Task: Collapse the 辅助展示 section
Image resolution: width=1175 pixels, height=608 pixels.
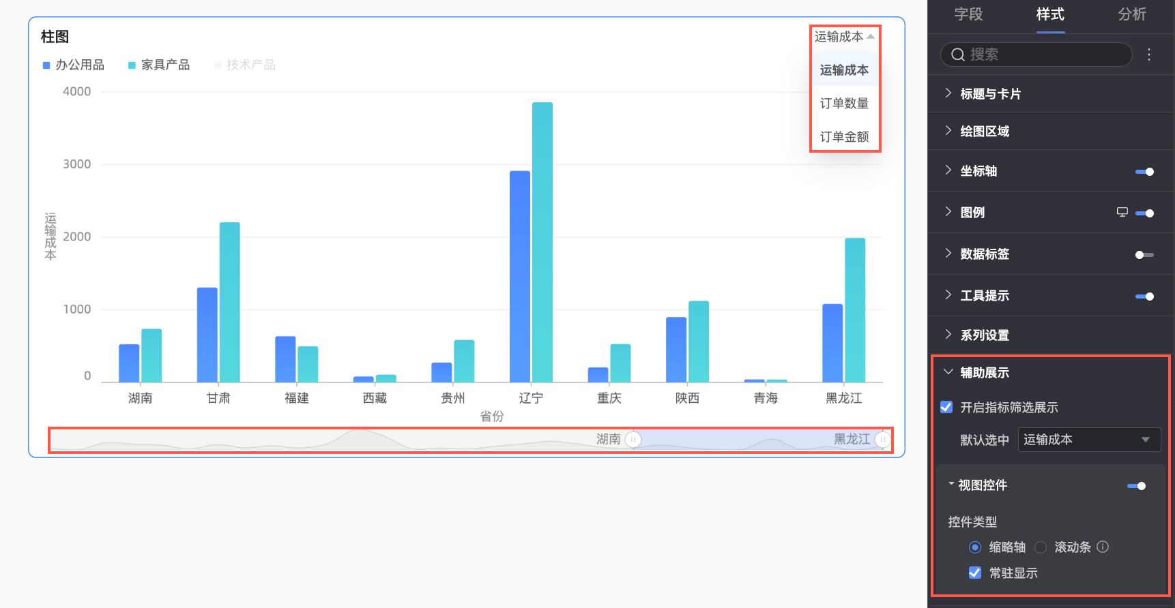Action: [948, 372]
